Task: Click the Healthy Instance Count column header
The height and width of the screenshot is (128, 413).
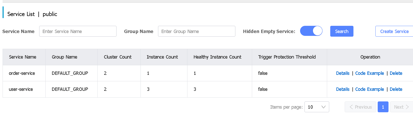Action: [x=217, y=57]
